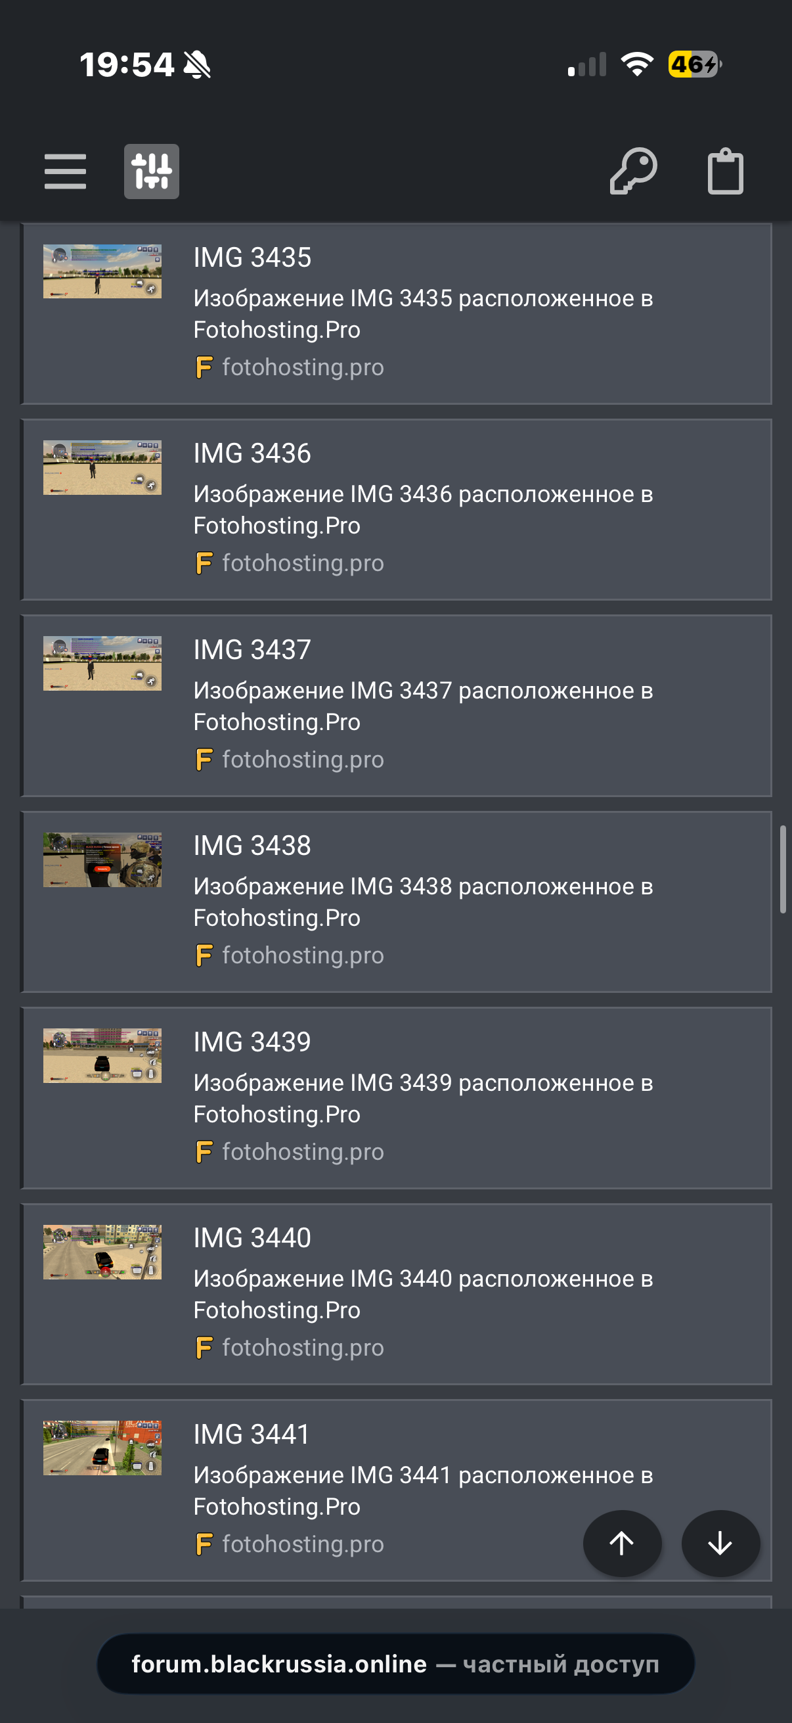Image resolution: width=792 pixels, height=1723 pixels.
Task: Open the IMG 3435 thumbnail
Action: click(102, 271)
